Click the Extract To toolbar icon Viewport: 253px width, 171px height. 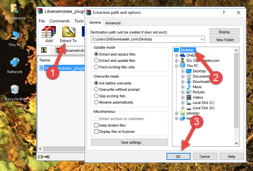68,32
